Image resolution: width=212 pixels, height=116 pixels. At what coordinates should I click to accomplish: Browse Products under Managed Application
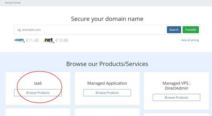(107, 93)
